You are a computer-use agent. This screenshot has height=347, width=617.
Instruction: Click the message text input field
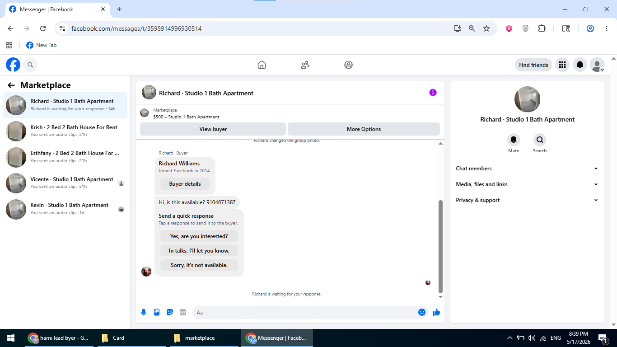(305, 312)
